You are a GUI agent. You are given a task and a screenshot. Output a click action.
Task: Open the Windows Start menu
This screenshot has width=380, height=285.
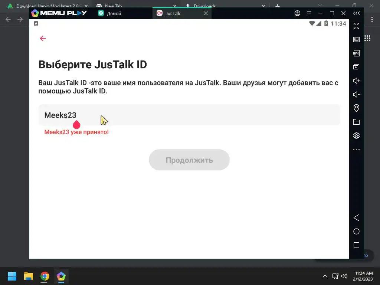tap(12, 276)
